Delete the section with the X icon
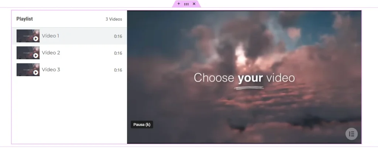Screen dimensions: 378x148 coord(194,4)
